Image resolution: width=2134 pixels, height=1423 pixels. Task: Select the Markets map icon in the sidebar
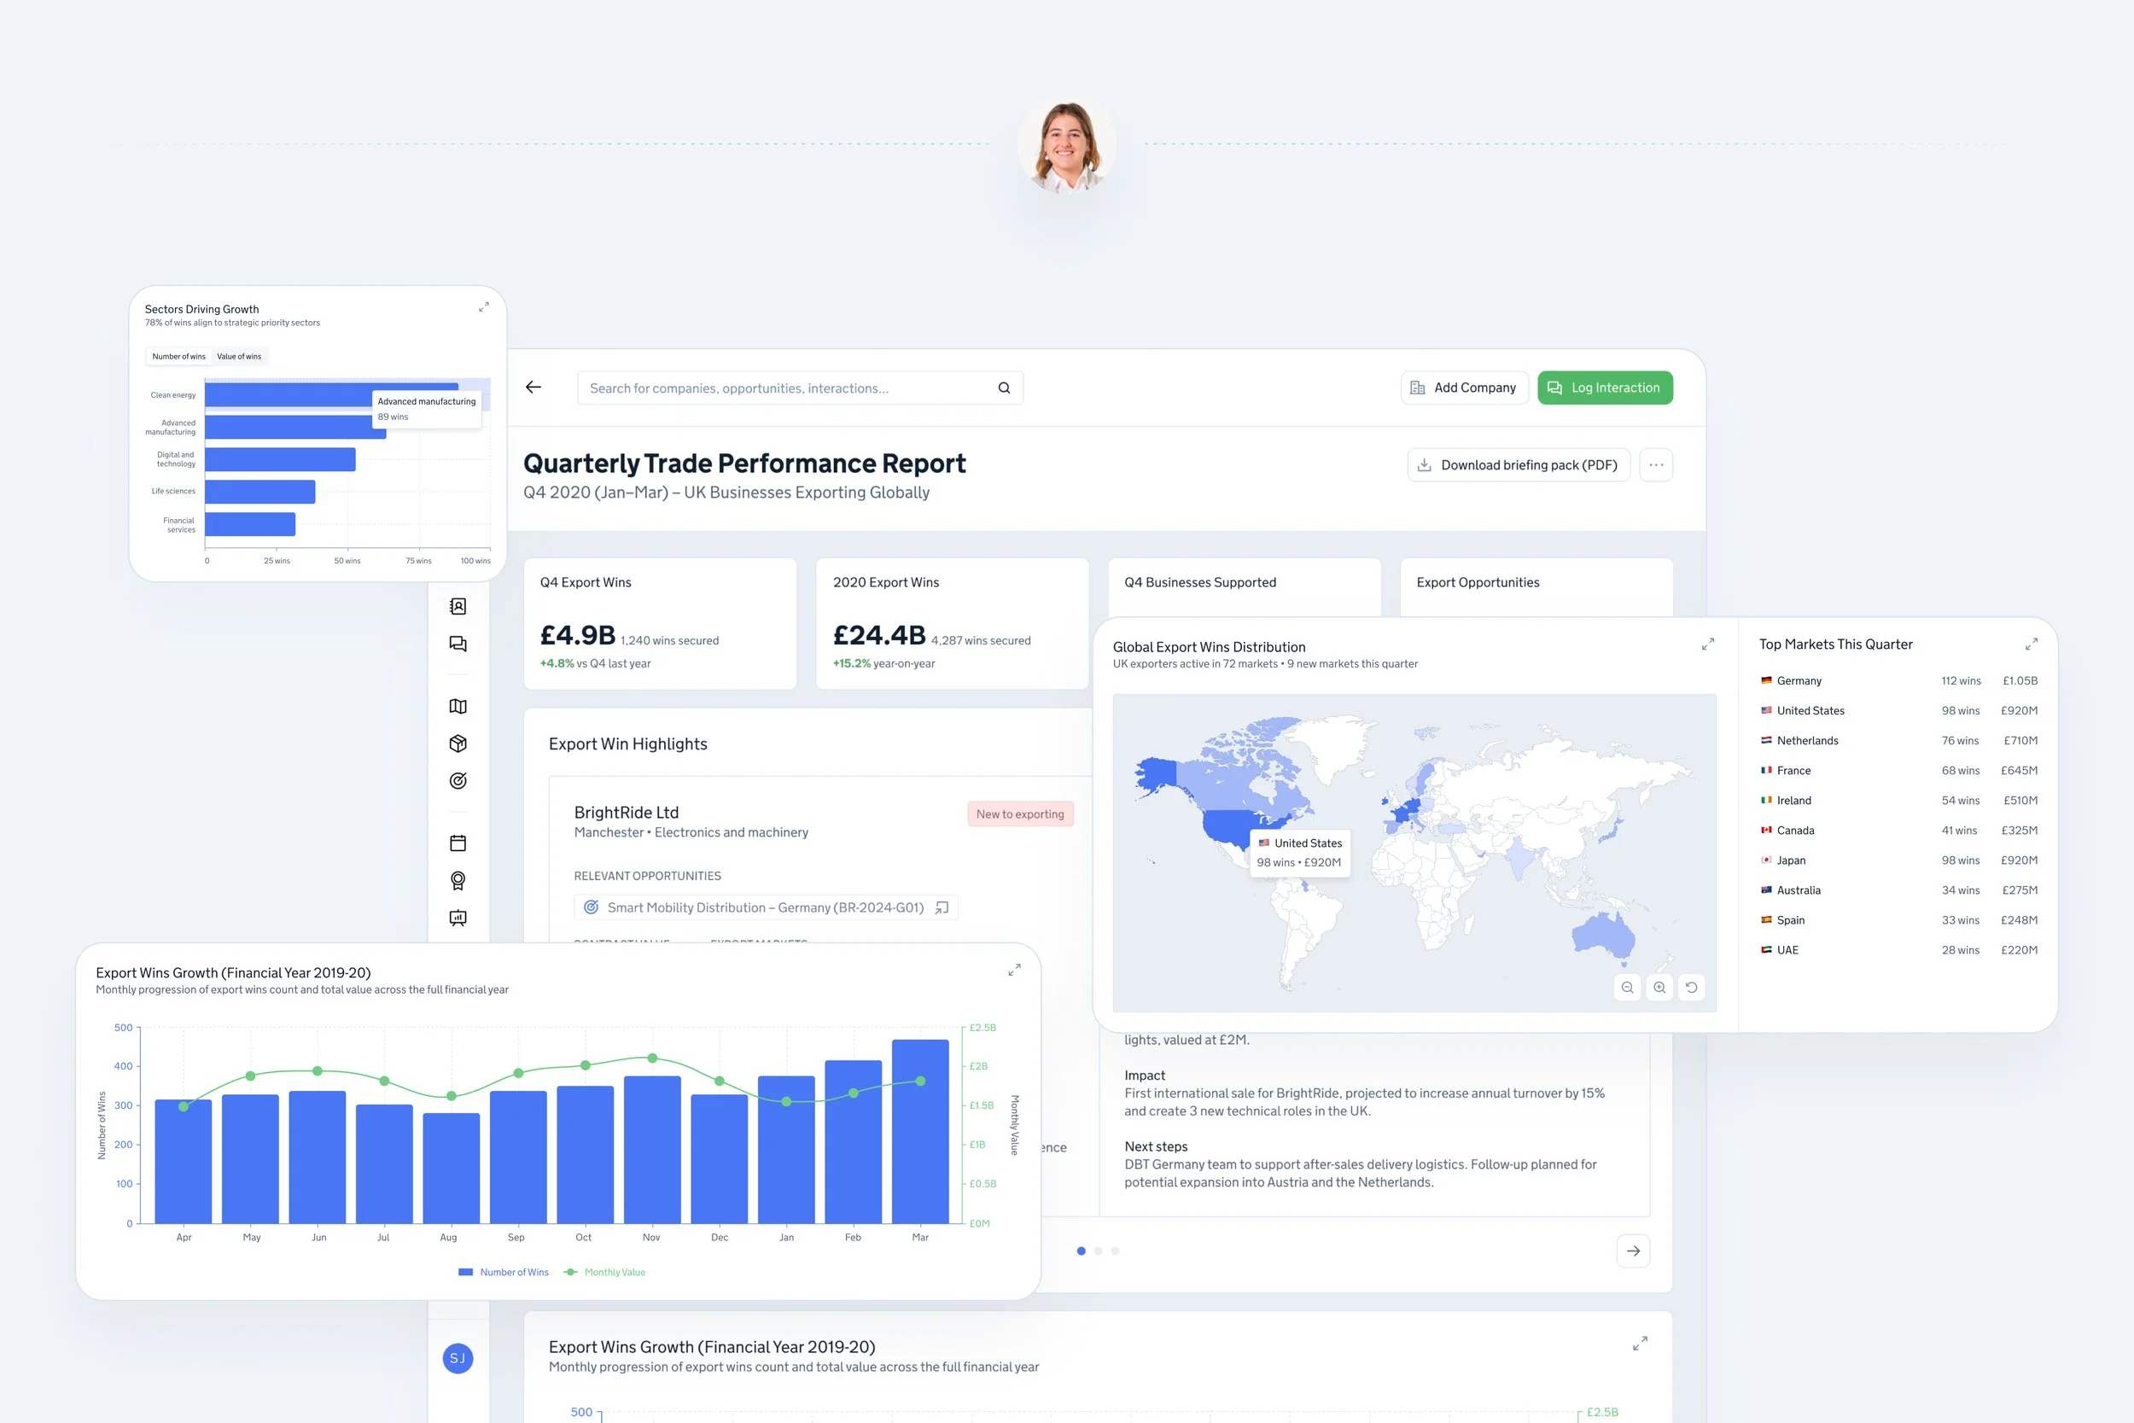coord(458,706)
